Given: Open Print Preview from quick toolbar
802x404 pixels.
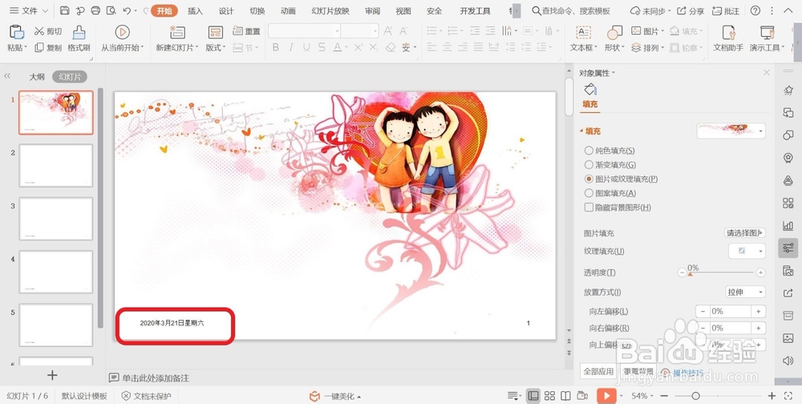Looking at the screenshot, I should (x=111, y=10).
